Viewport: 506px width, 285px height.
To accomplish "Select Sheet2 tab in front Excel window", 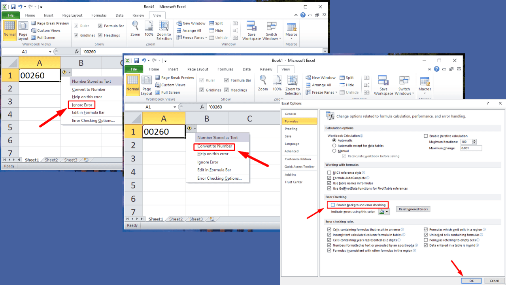I will (176, 219).
